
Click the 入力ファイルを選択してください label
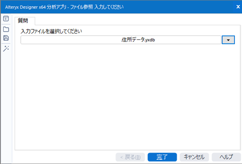(x=54, y=30)
